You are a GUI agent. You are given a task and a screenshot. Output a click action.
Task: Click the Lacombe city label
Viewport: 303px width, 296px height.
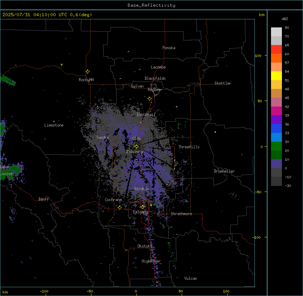(x=158, y=67)
